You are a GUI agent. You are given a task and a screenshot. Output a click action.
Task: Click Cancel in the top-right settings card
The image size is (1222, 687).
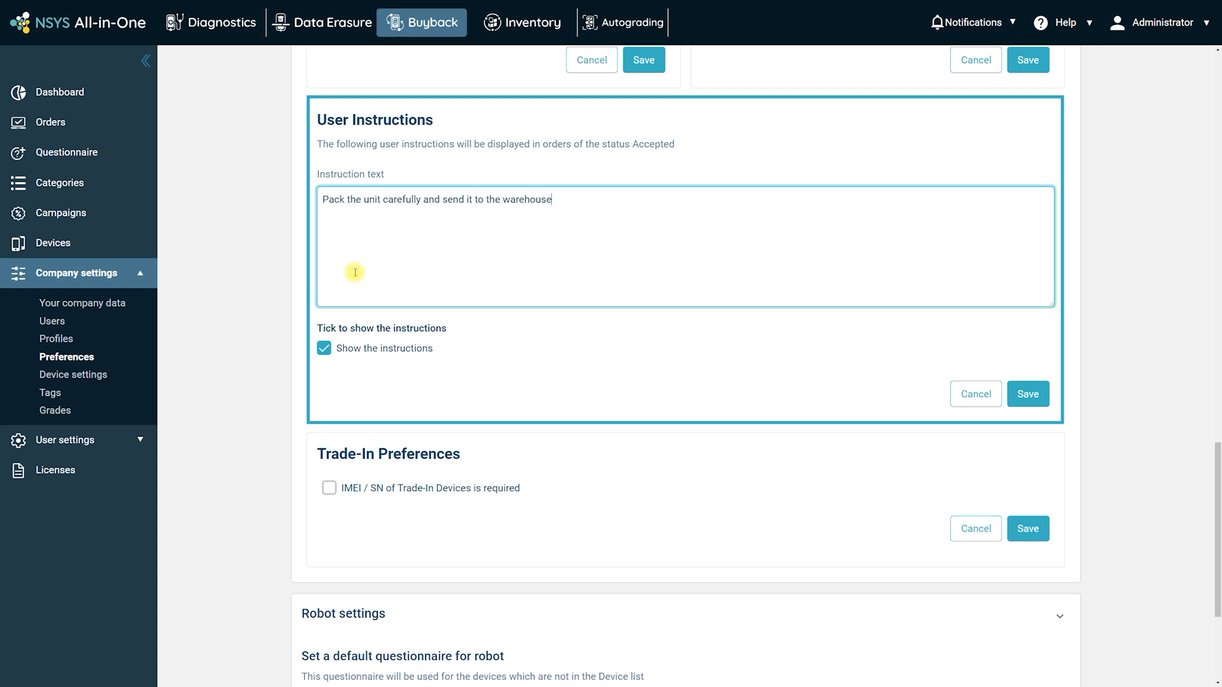click(x=976, y=60)
